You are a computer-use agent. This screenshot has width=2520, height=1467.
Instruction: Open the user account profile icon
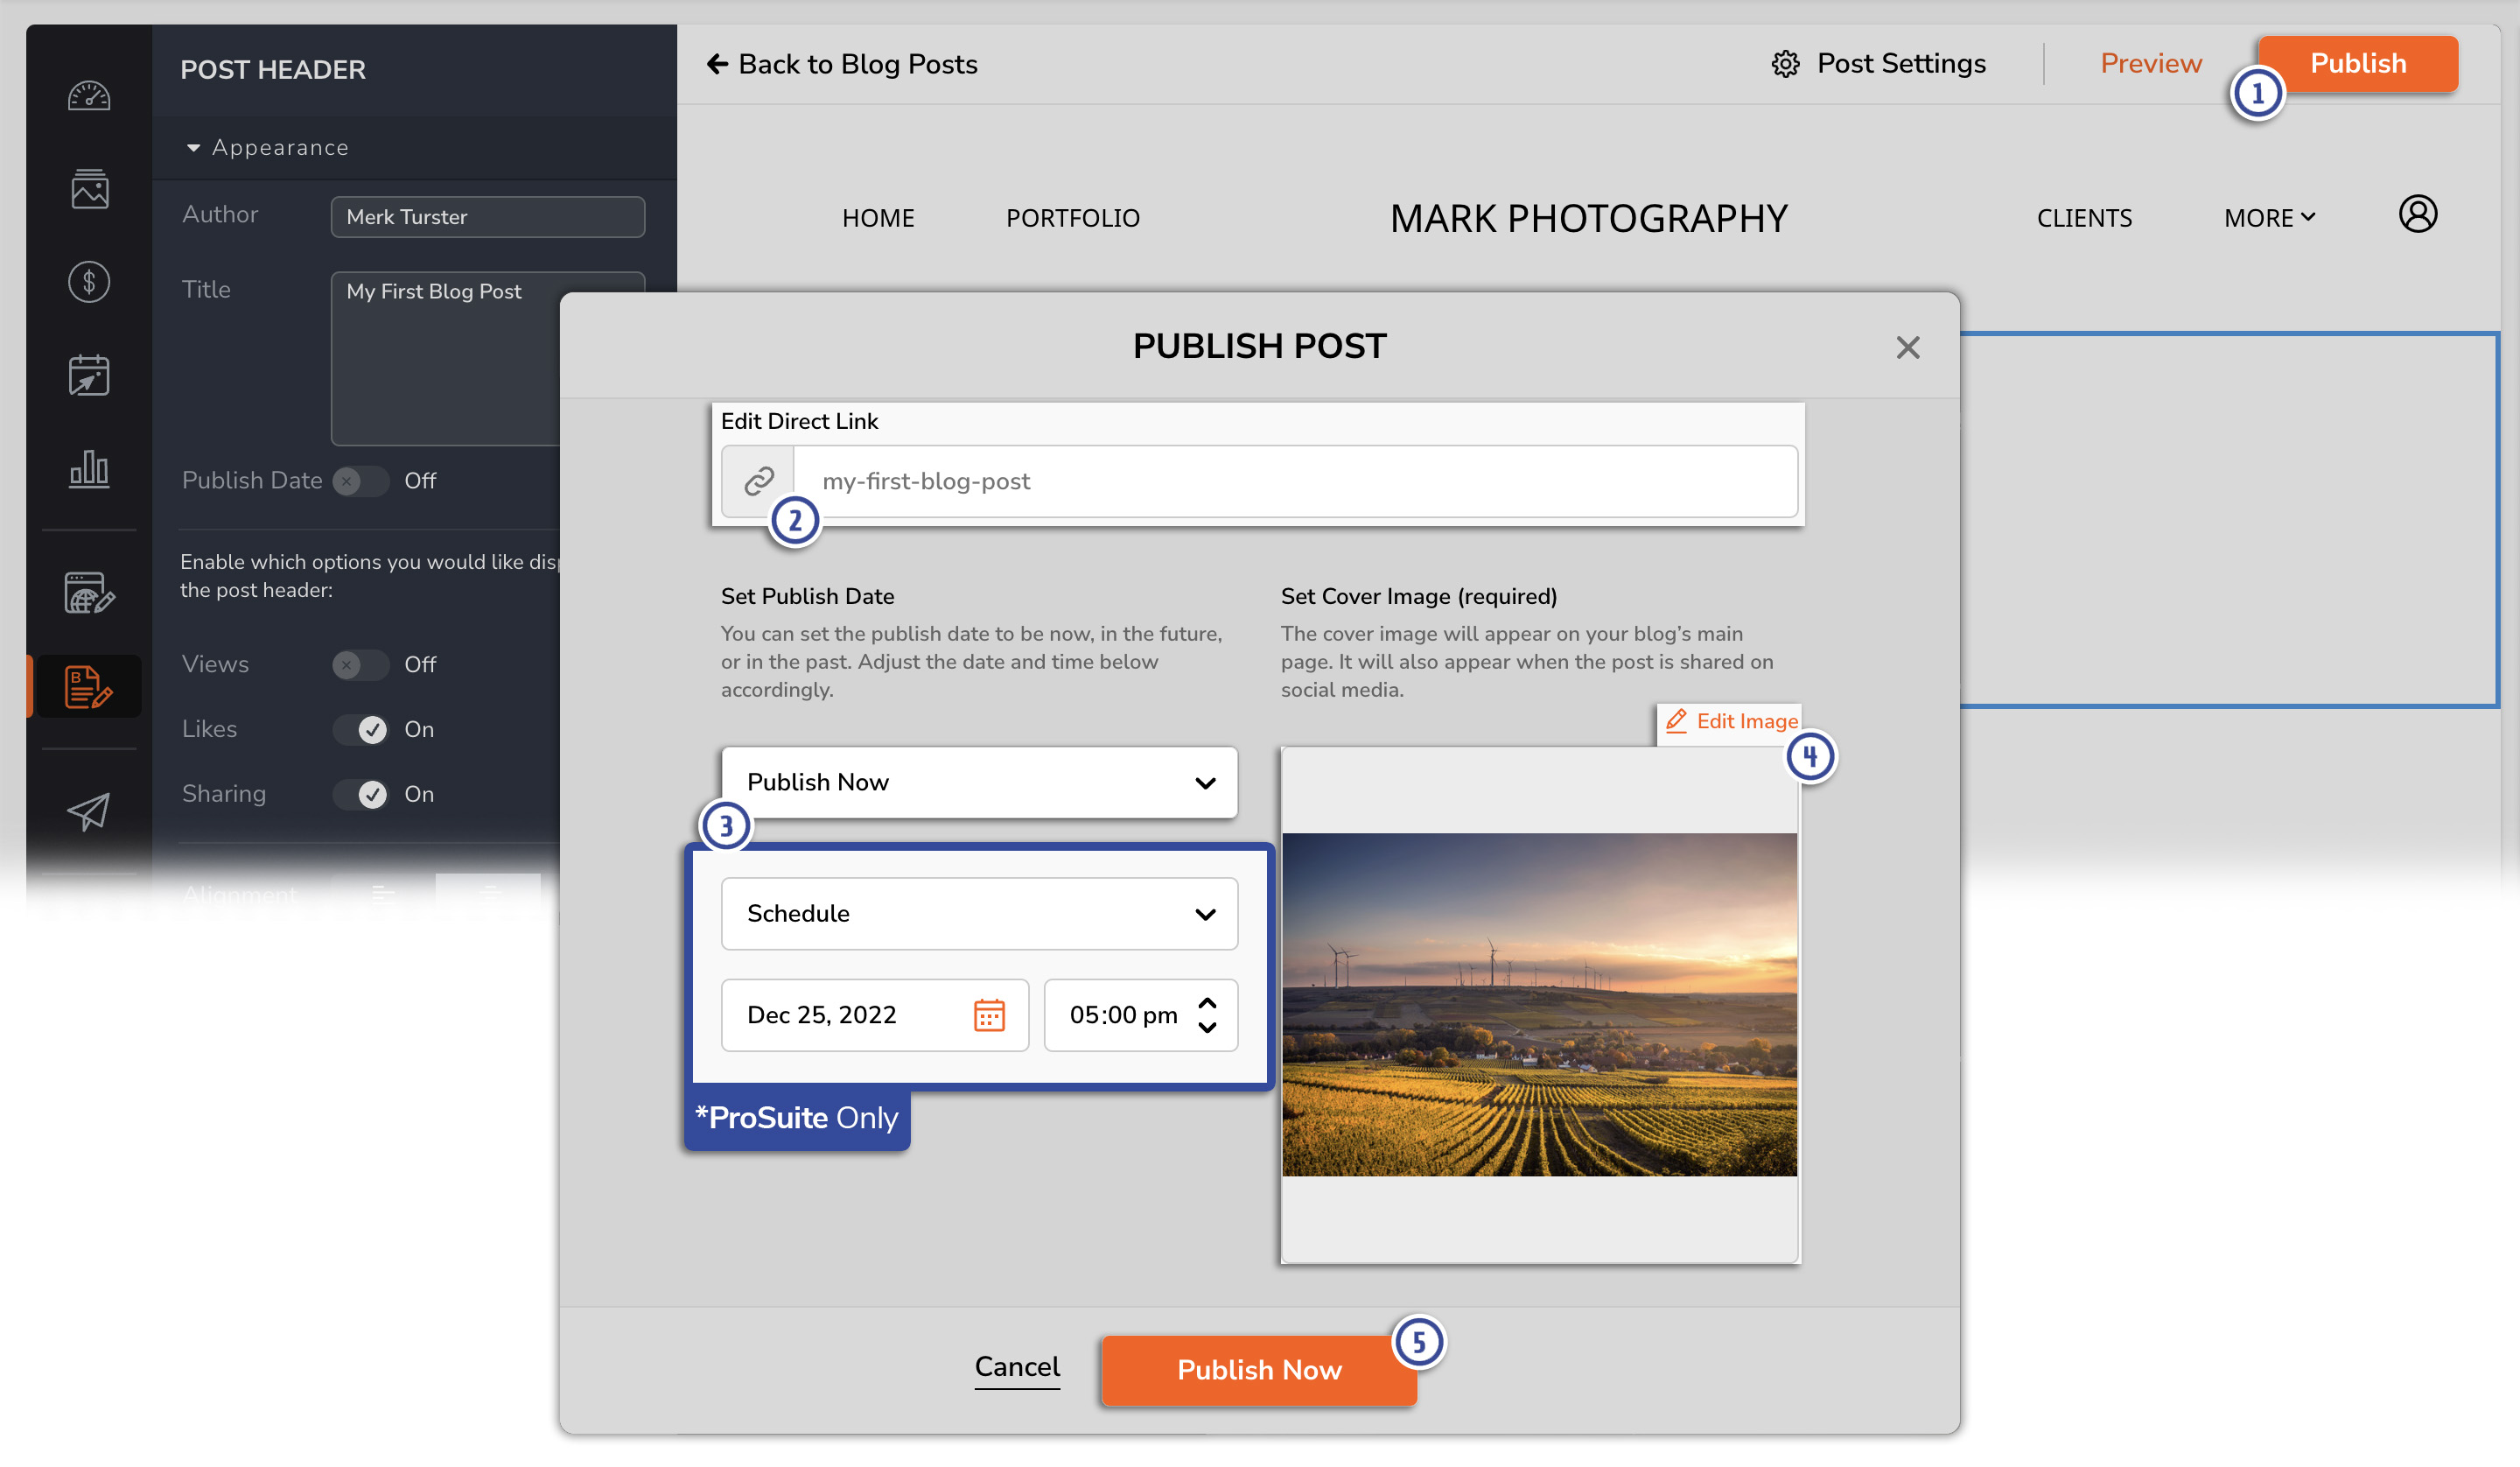pyautogui.click(x=2417, y=214)
